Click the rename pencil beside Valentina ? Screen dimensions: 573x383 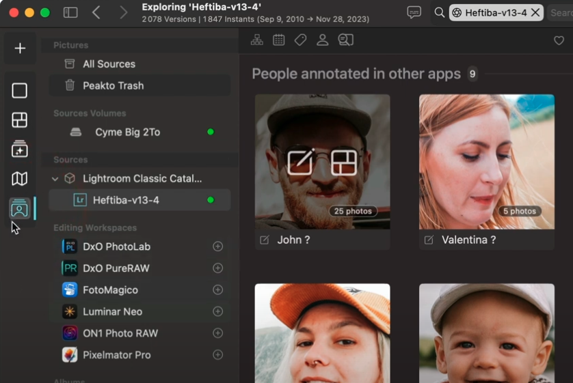click(x=429, y=240)
